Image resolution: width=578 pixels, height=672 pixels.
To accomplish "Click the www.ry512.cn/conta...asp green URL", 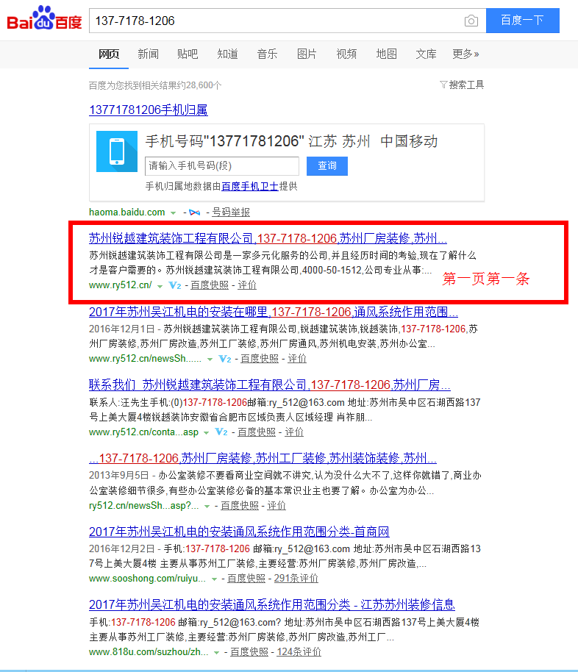I will coord(143,432).
